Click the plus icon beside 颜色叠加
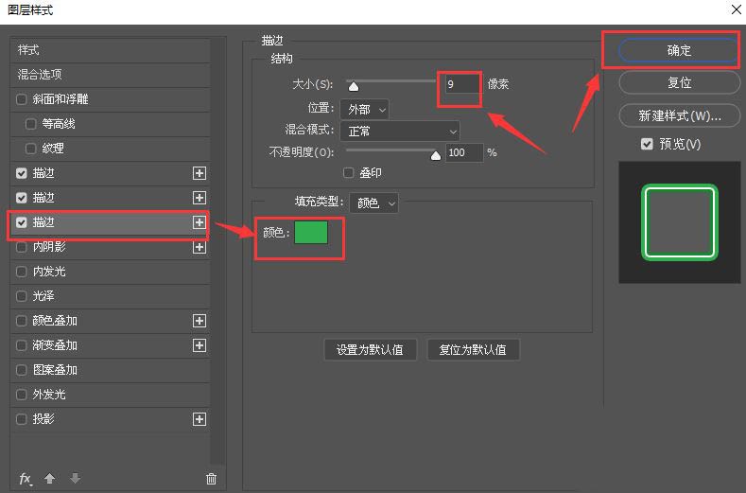Image resolution: width=746 pixels, height=493 pixels. [x=200, y=321]
